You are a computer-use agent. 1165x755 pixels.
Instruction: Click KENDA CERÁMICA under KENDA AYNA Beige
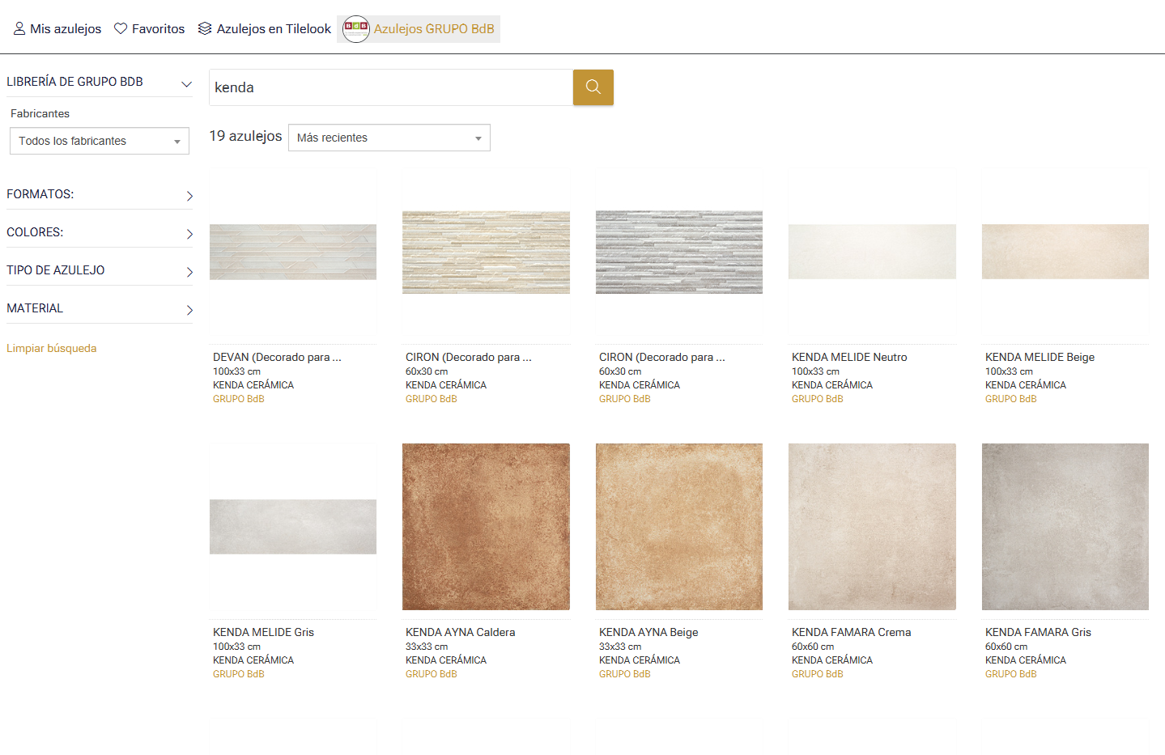click(x=640, y=660)
